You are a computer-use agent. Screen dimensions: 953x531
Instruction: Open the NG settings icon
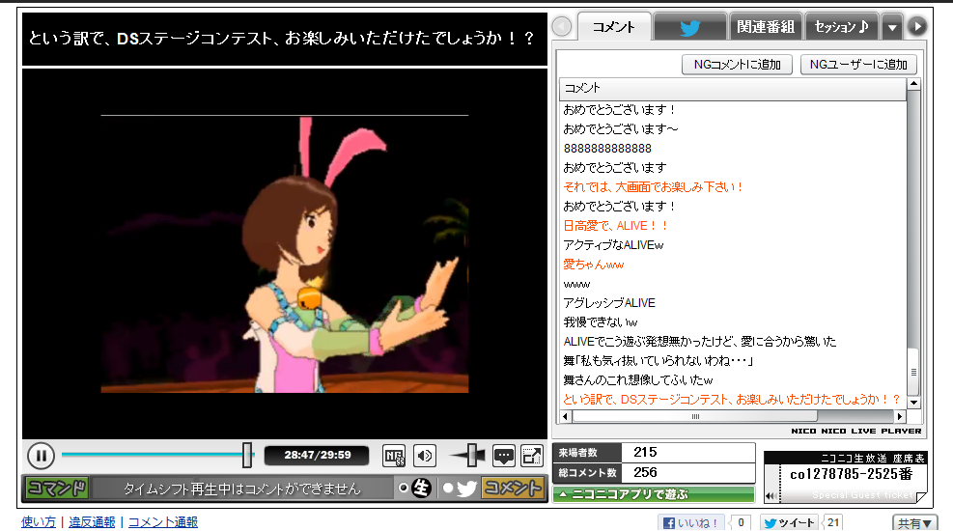click(394, 456)
